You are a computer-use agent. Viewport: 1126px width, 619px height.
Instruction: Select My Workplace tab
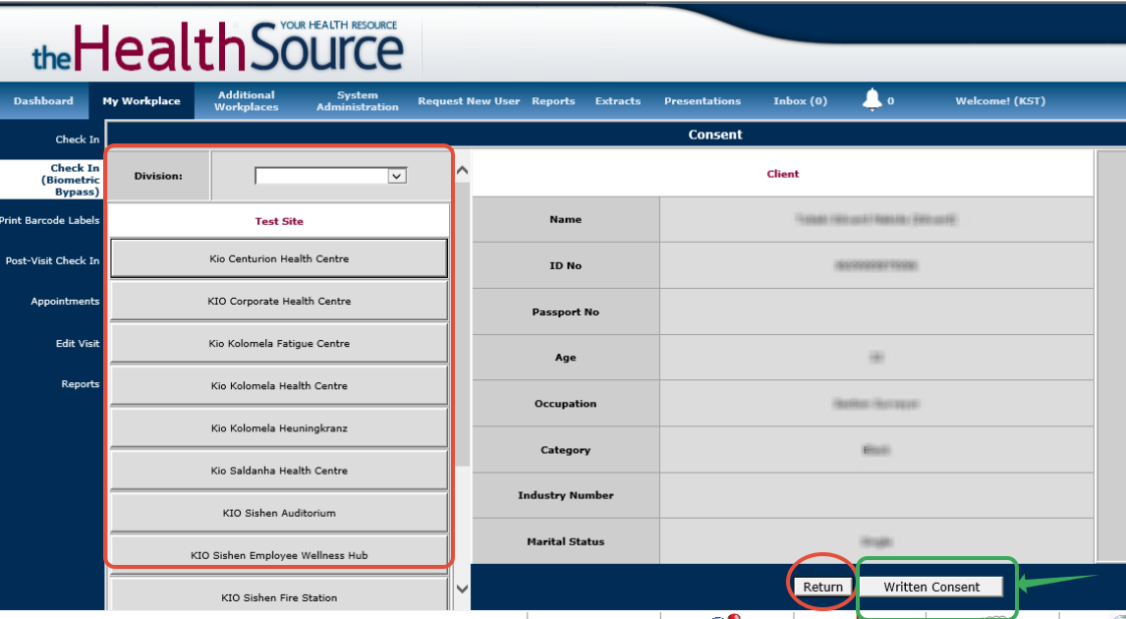point(141,100)
